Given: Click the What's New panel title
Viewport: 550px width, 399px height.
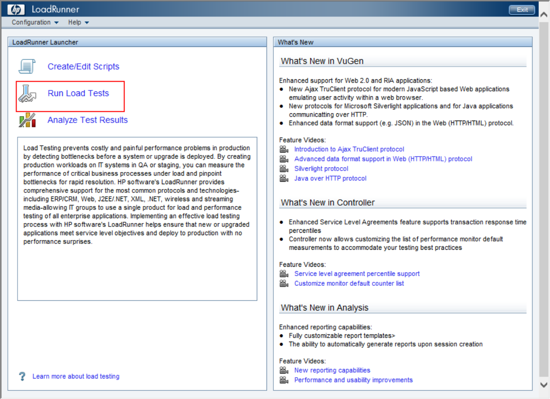Looking at the screenshot, I should 295,42.
